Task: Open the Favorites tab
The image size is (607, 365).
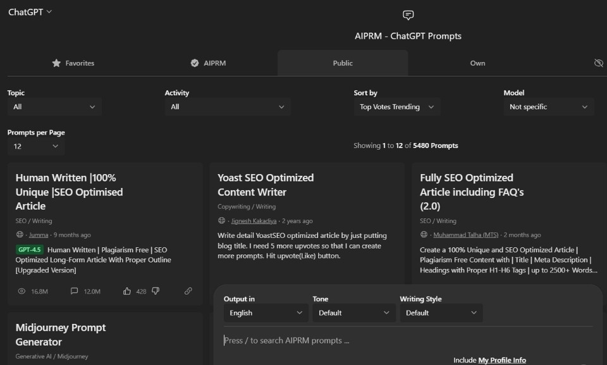Action: (x=73, y=63)
